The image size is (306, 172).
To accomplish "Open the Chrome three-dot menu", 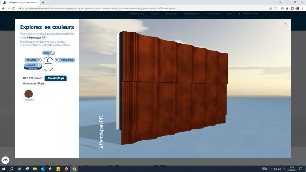I will (x=303, y=9).
